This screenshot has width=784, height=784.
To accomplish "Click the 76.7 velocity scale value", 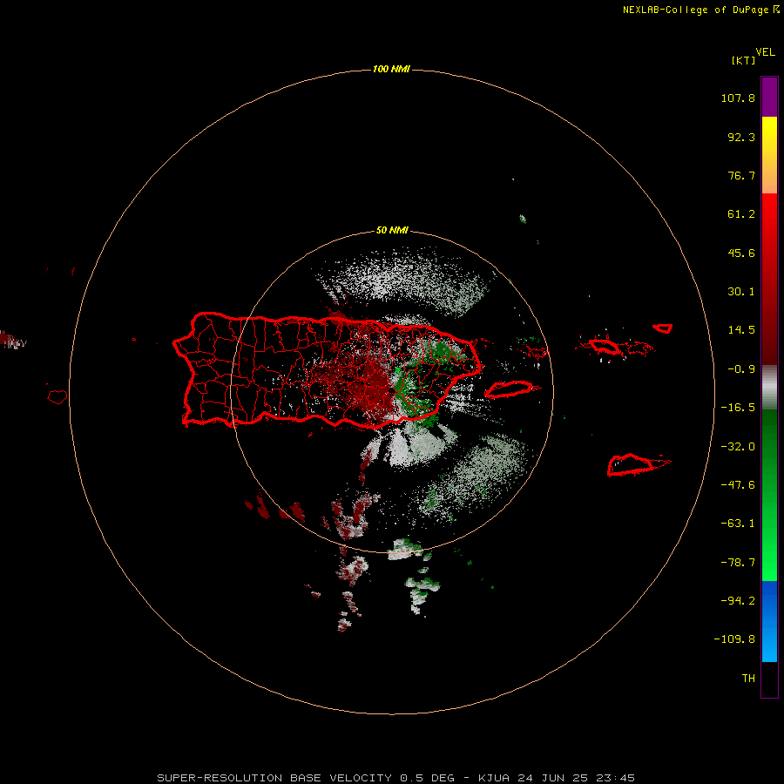I will tap(741, 175).
